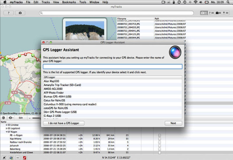Click the minus remove button in bottom toolbar

[x=18, y=158]
